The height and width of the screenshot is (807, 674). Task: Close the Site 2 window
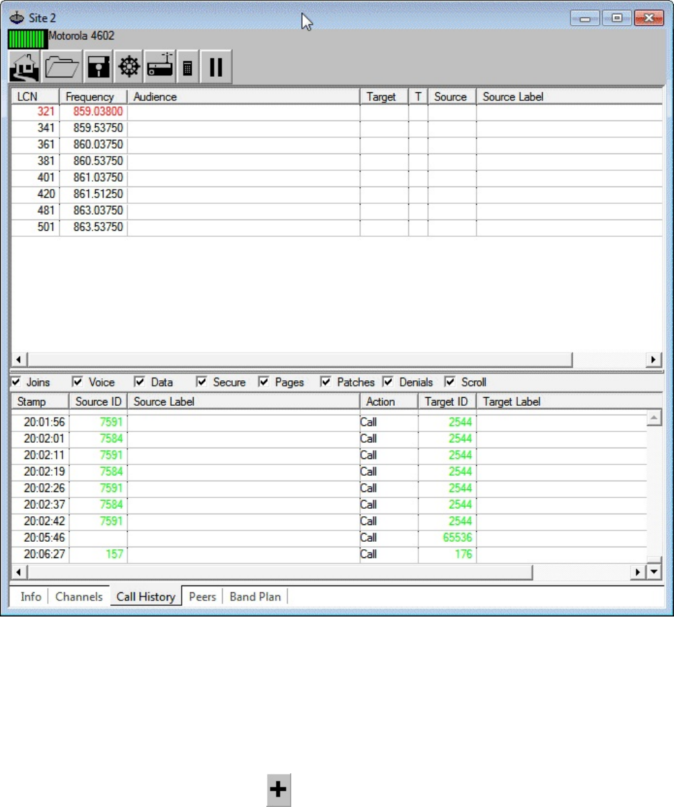coord(649,18)
